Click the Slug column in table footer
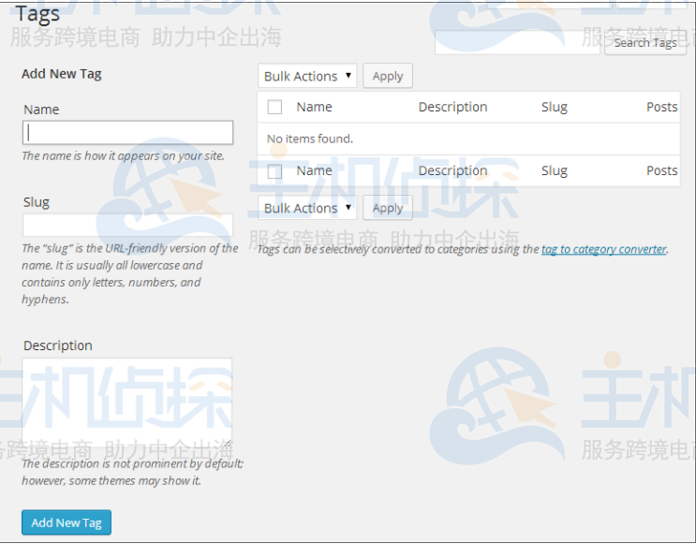Image resolution: width=696 pixels, height=544 pixels. coord(555,170)
